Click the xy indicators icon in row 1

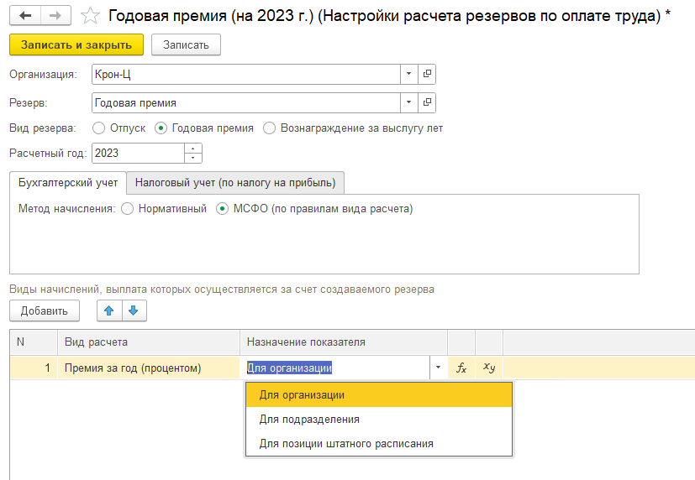[489, 368]
